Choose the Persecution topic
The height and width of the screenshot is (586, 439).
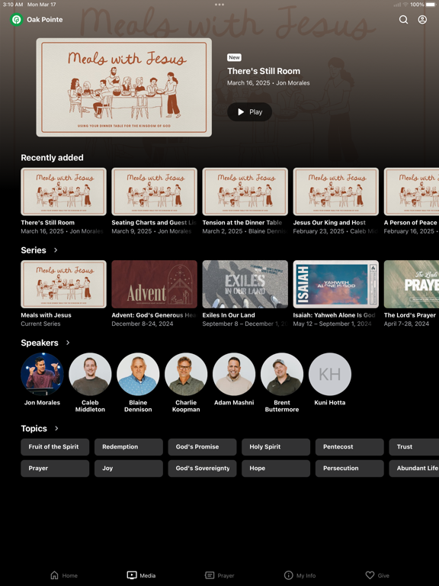pos(349,468)
